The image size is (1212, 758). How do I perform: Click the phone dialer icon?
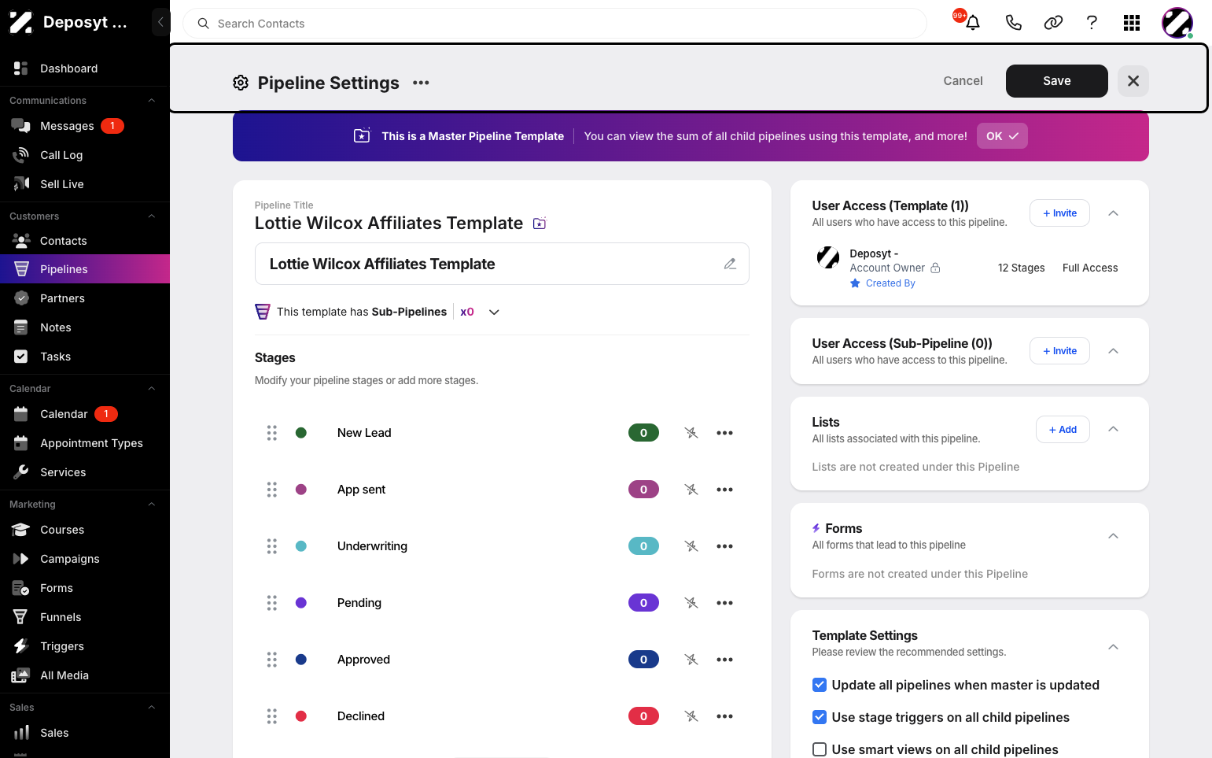pyautogui.click(x=1014, y=23)
